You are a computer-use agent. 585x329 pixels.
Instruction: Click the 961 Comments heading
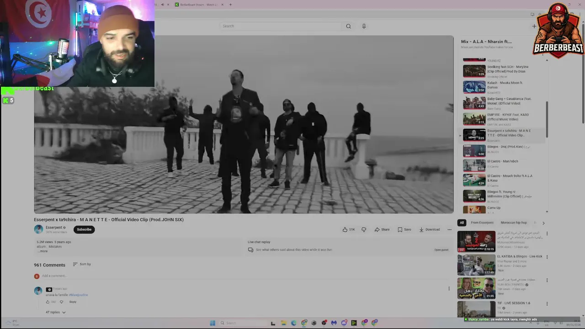[49, 265]
